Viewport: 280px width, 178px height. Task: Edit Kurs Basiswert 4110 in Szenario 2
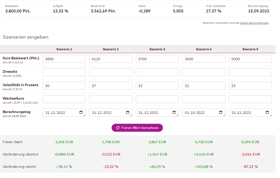pos(110,59)
